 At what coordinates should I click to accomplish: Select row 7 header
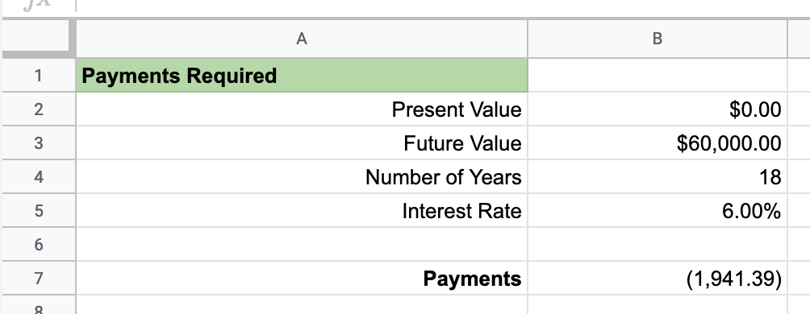tap(39, 279)
